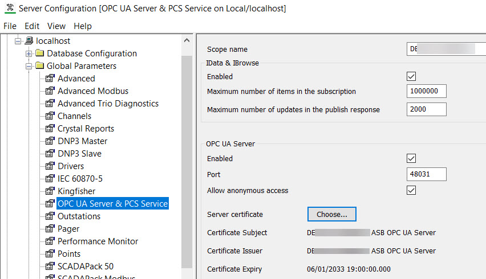This screenshot has height=279, width=486.
Task: Click Maximum number of updates field showing 2000
Action: pos(427,109)
